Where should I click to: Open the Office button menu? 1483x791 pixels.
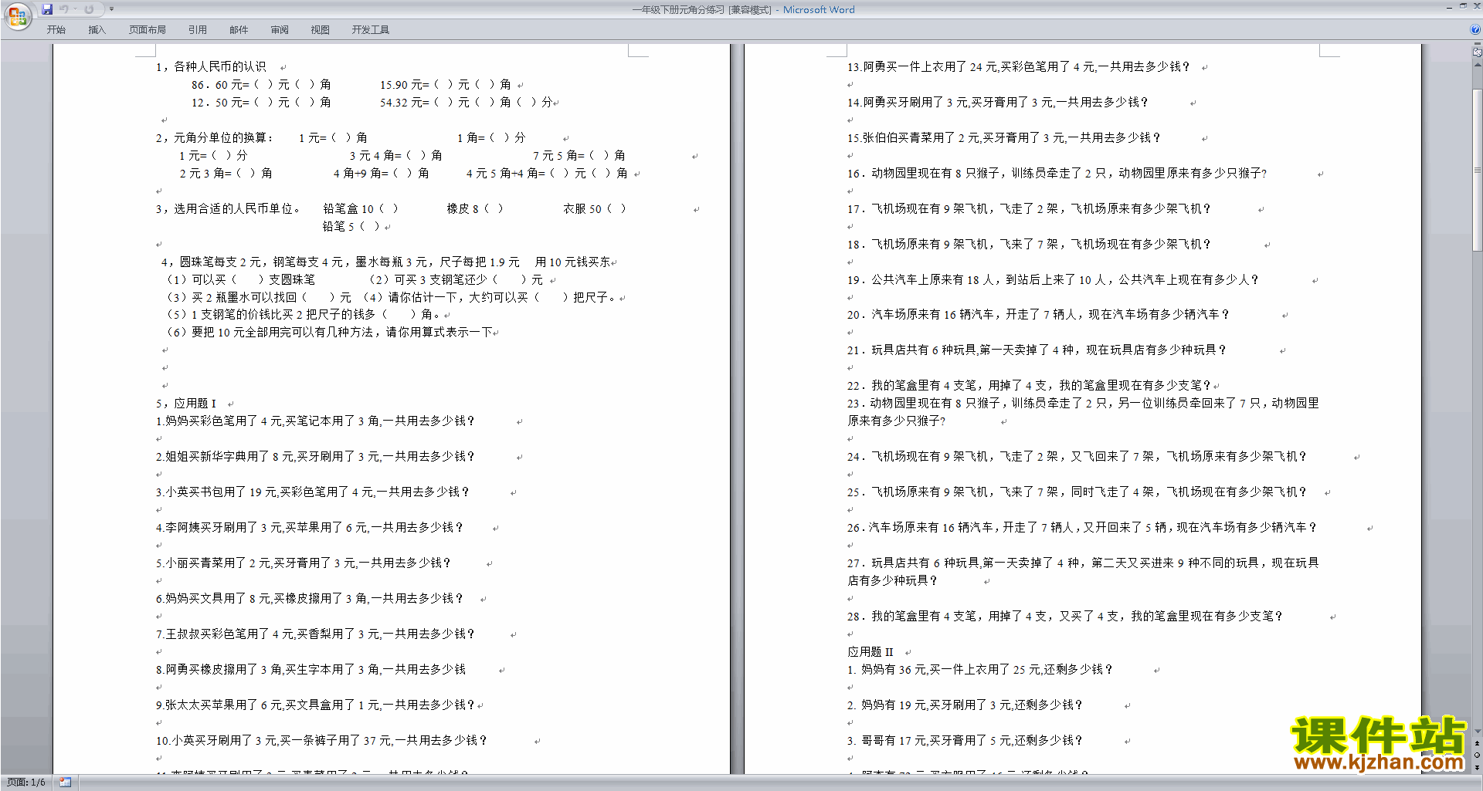[17, 15]
